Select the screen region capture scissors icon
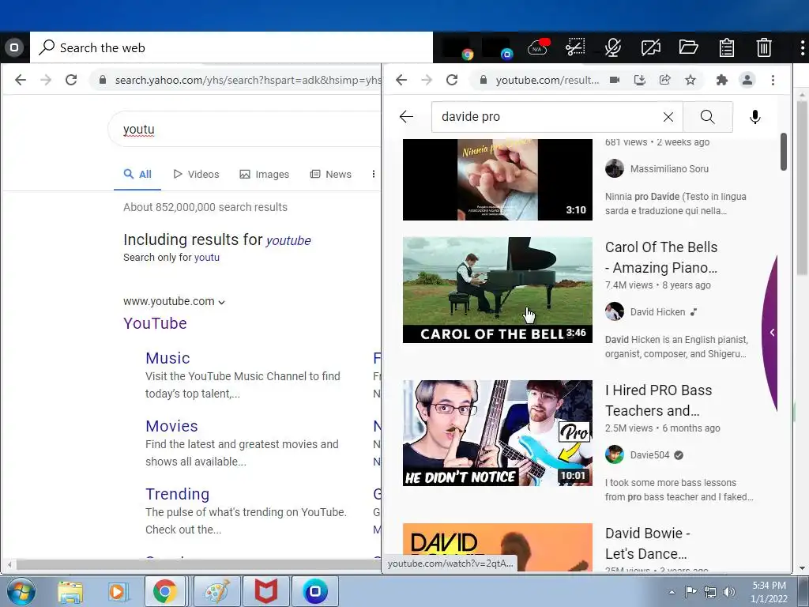The width and height of the screenshot is (809, 607). pyautogui.click(x=575, y=47)
